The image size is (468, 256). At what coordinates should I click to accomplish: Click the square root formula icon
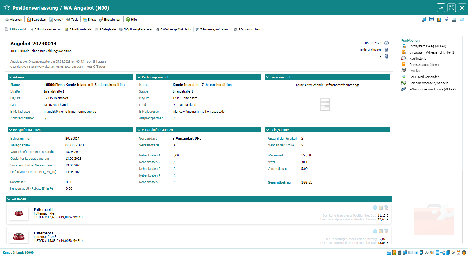click(x=426, y=253)
